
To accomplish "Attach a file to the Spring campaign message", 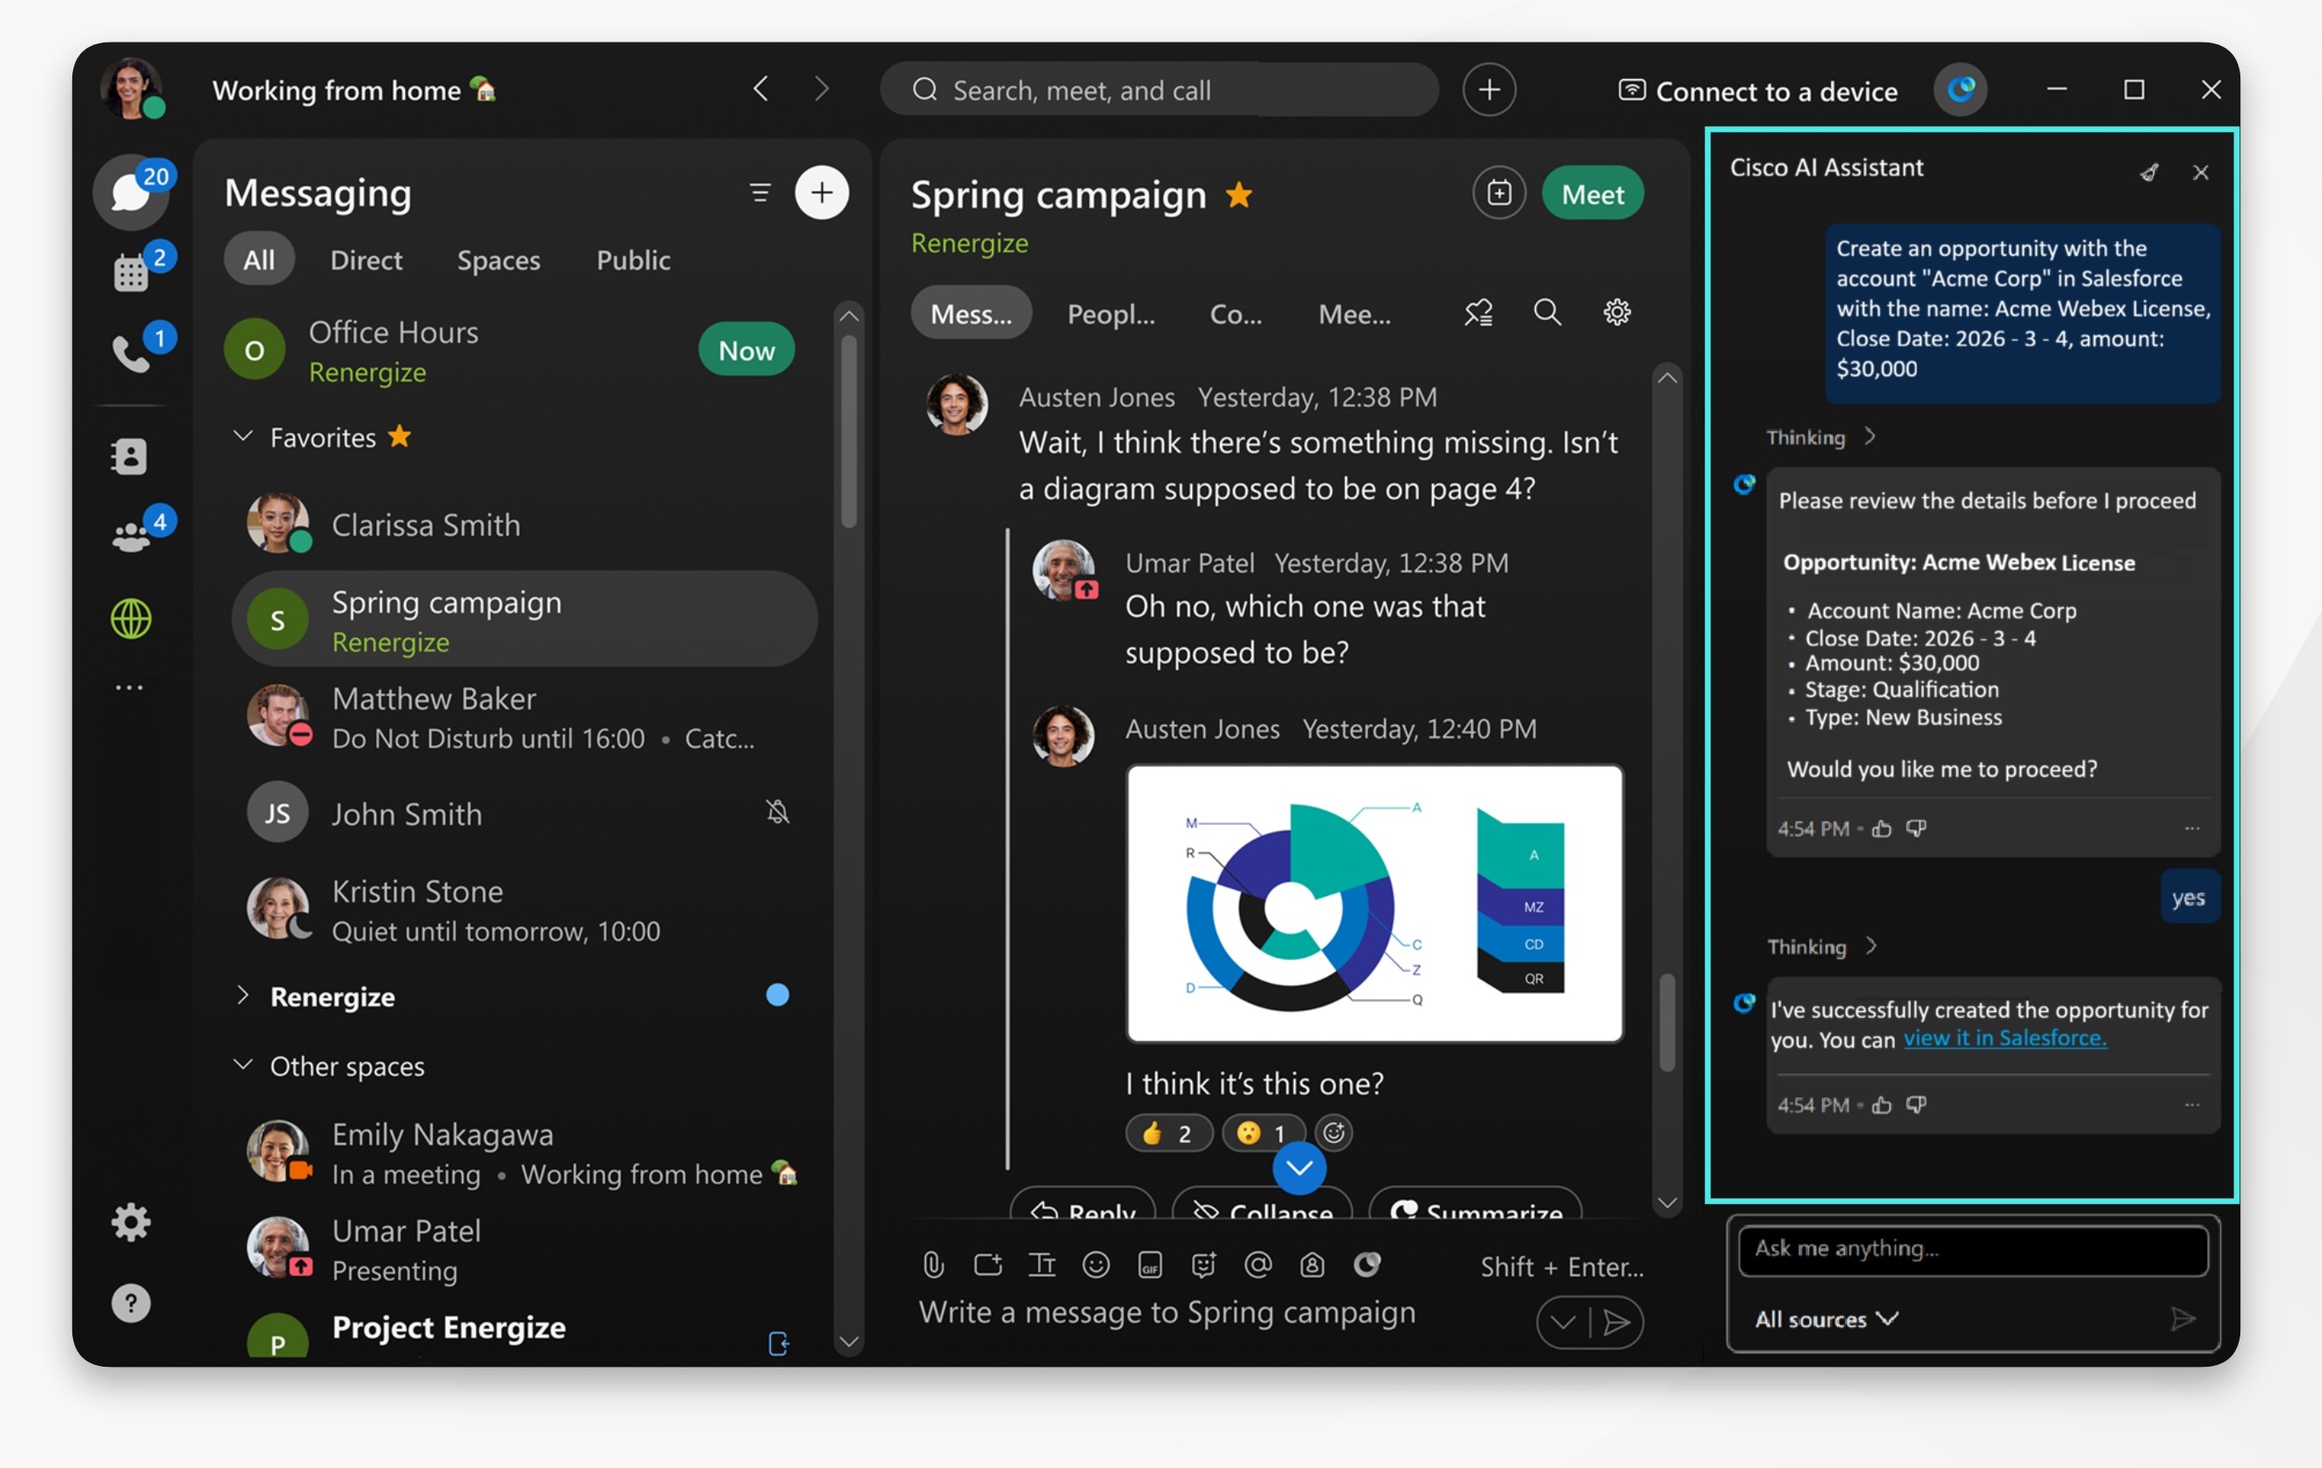I will [932, 1265].
